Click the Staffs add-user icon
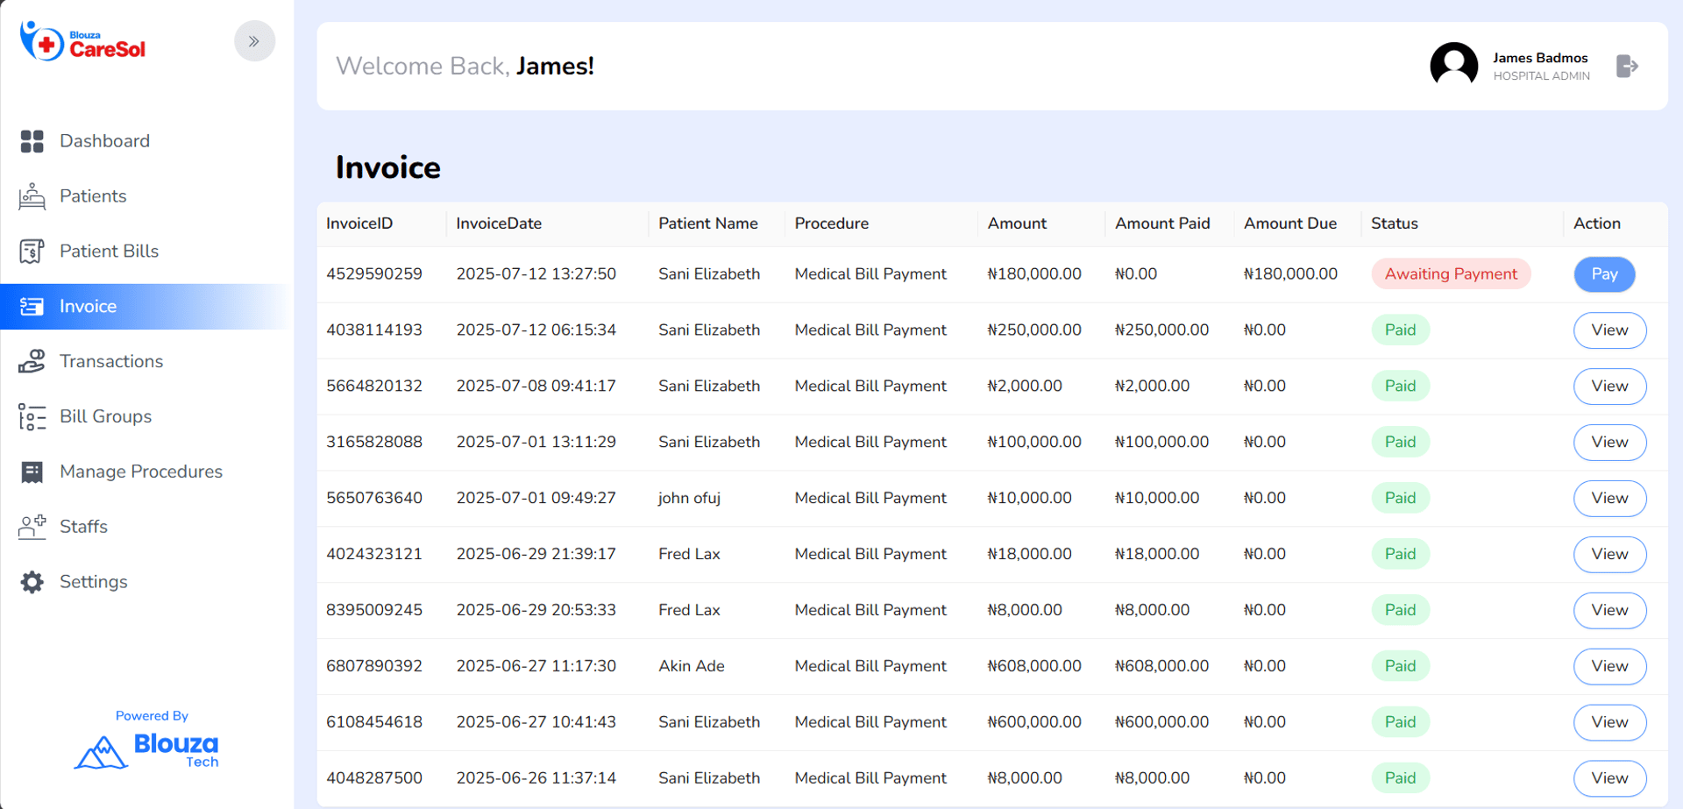The image size is (1683, 809). click(x=32, y=527)
